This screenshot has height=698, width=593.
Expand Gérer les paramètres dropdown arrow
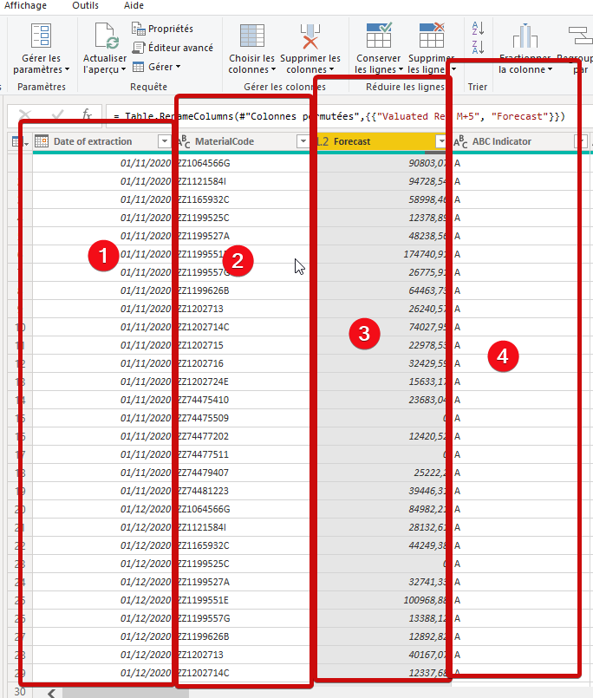click(68, 69)
